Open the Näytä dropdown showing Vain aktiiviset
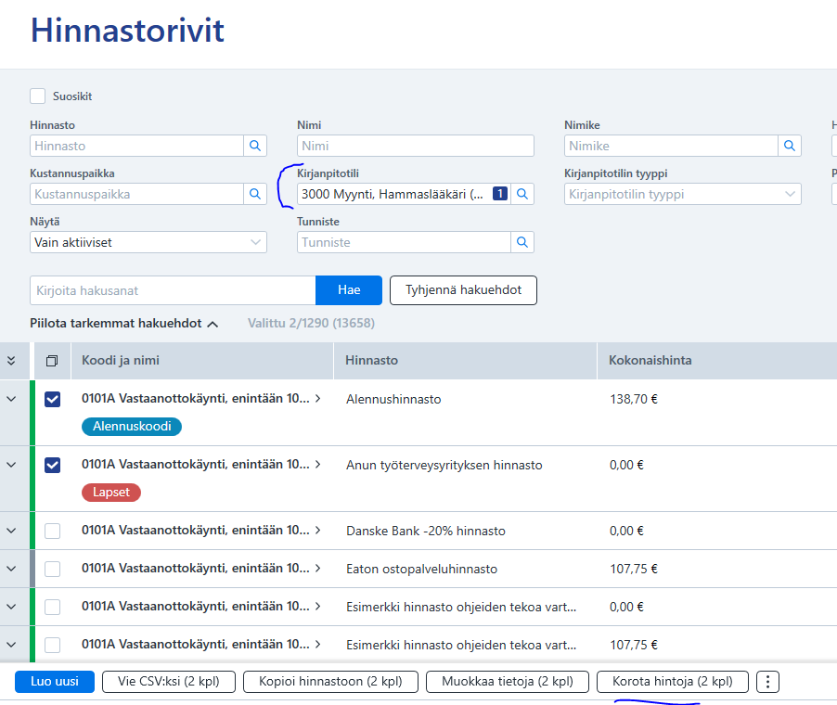Screen dimensions: 837x705 [x=148, y=242]
